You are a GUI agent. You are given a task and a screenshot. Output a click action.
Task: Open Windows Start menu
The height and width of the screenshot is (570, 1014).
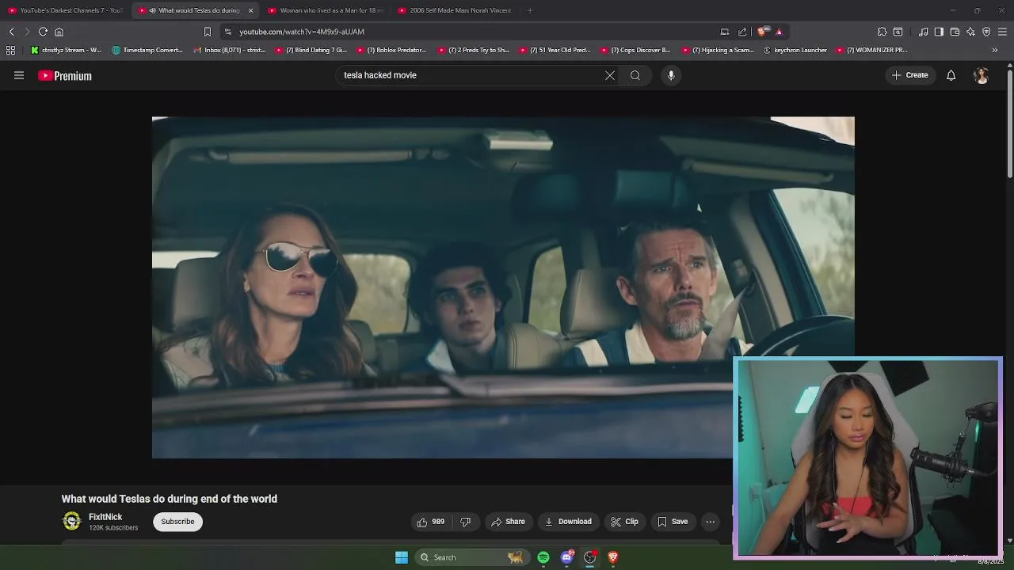pos(402,557)
